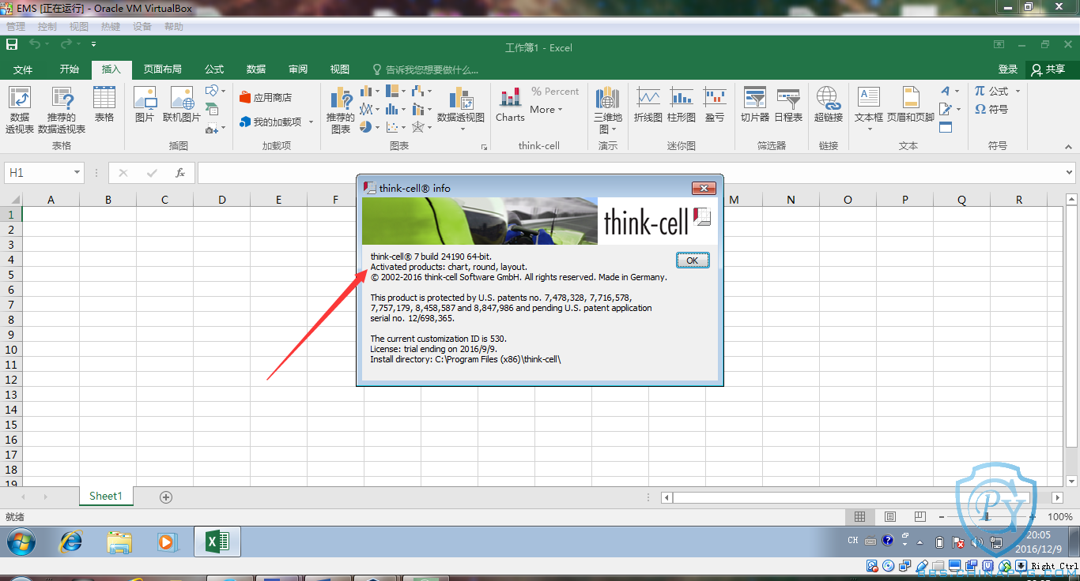The image size is (1080, 581).
Task: Switch to Page Break Preview in status bar
Action: tap(920, 516)
